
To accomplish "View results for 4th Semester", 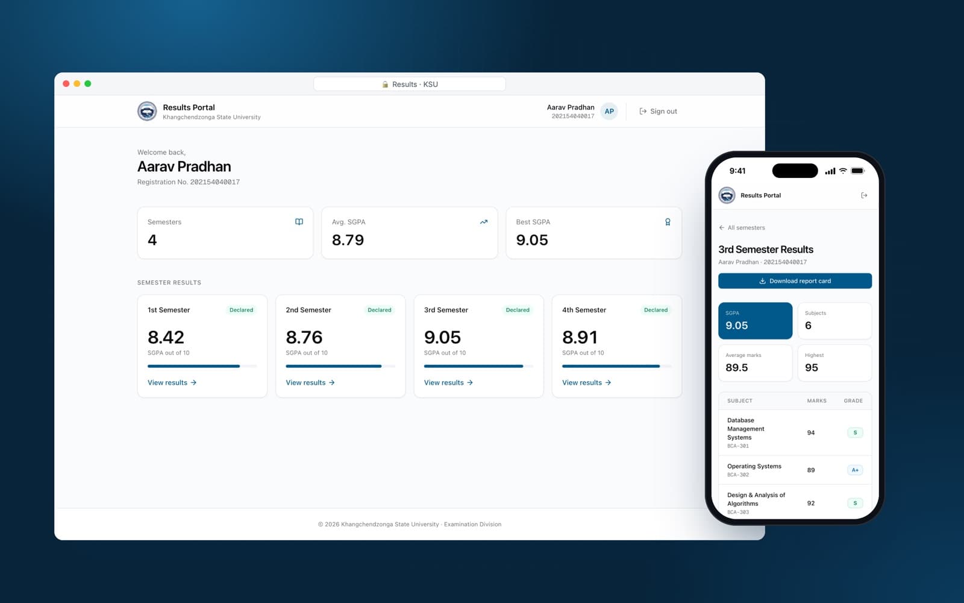I will click(x=587, y=383).
